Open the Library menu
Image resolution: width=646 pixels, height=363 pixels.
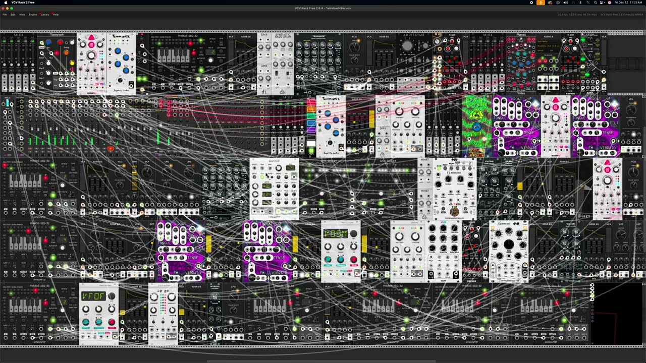[45, 15]
